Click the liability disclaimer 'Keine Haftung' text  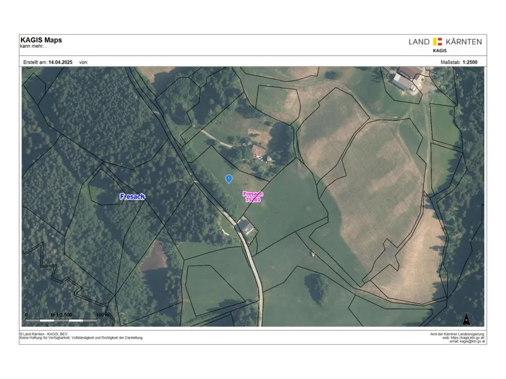click(82, 338)
